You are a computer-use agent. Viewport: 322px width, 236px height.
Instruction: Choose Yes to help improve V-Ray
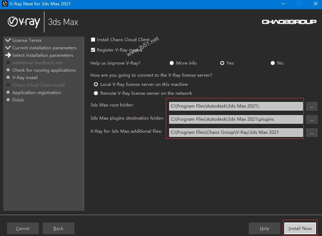(222, 63)
